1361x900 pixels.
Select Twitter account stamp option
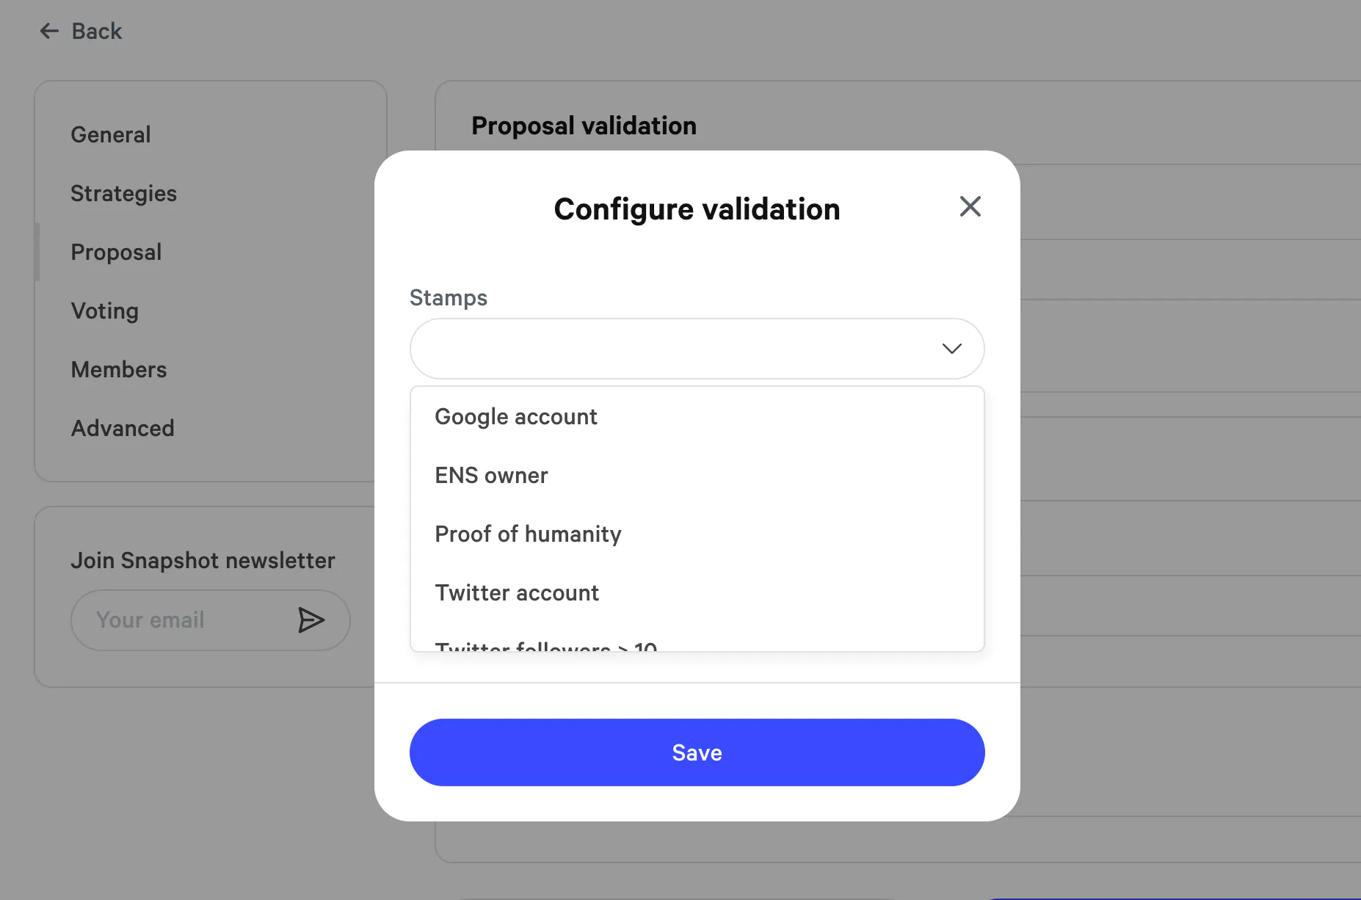[517, 593]
